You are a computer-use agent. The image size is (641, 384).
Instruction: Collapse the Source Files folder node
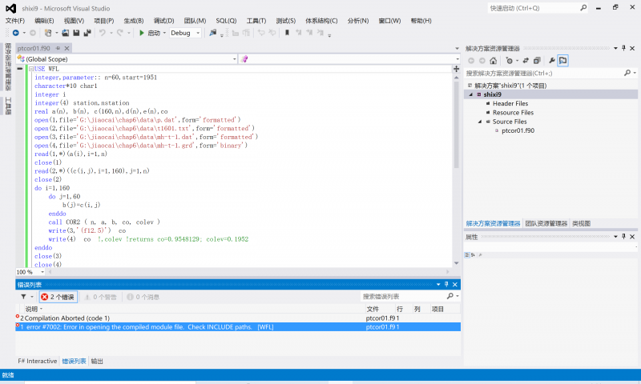click(x=480, y=122)
